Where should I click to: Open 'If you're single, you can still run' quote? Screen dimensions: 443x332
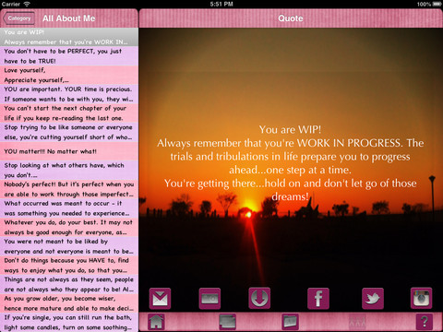pyautogui.click(x=69, y=323)
